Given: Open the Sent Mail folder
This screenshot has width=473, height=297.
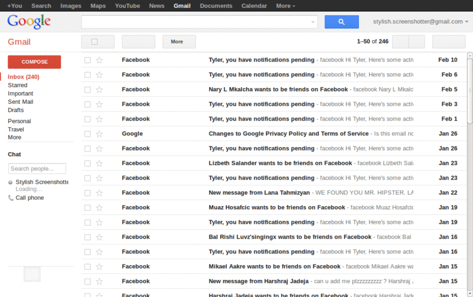Looking at the screenshot, I should point(21,102).
